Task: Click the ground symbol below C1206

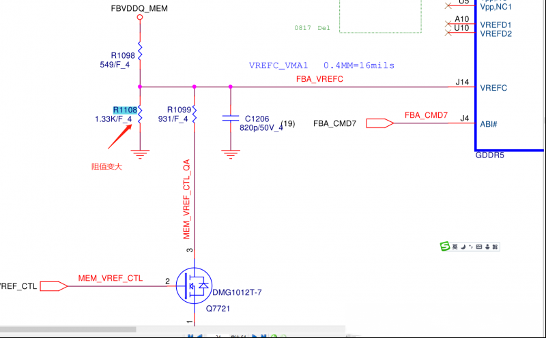Action: point(231,154)
